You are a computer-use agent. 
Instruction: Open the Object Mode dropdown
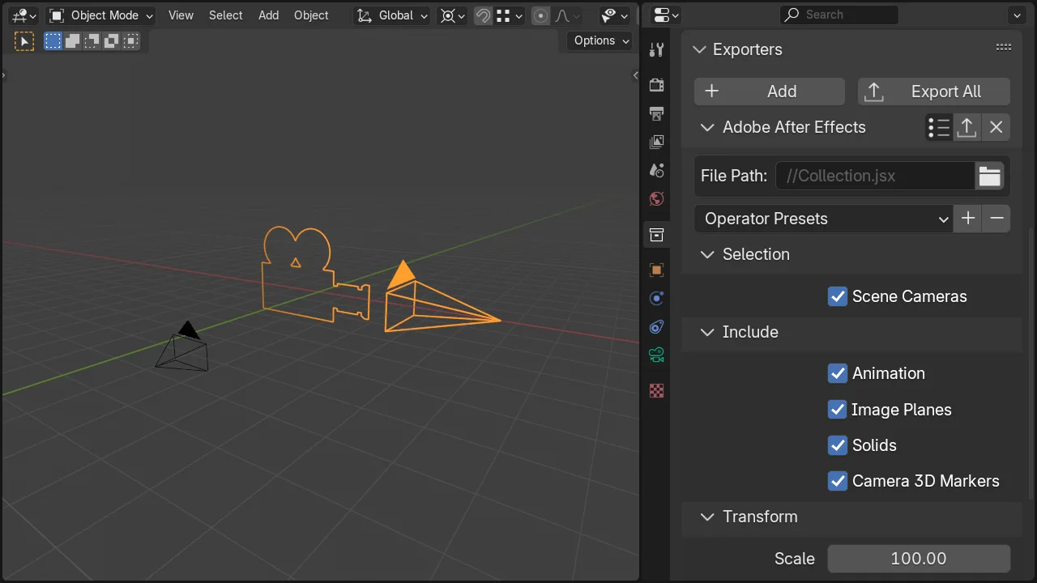coord(101,15)
